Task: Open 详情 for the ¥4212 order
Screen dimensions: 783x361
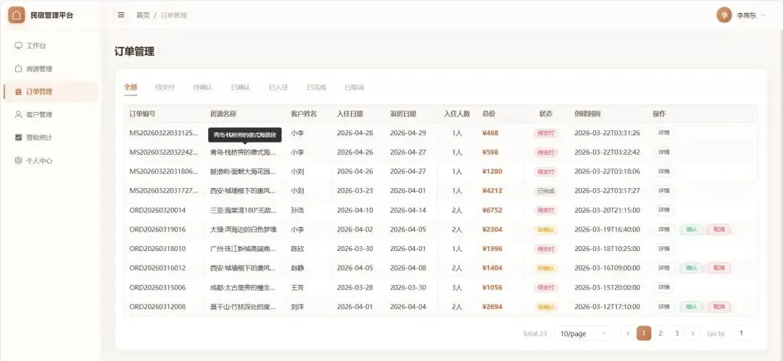Action: coord(663,191)
